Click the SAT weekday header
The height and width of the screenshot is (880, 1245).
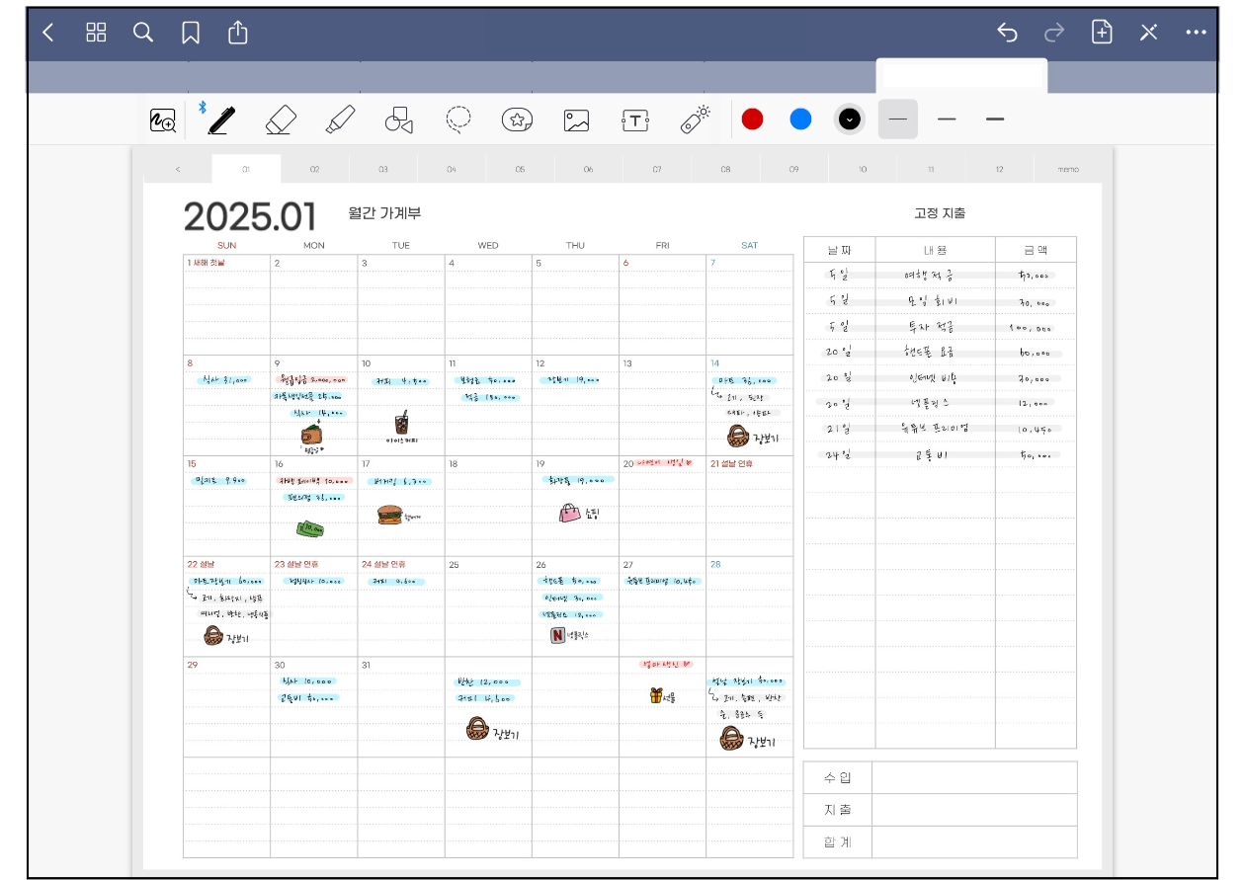tap(750, 245)
